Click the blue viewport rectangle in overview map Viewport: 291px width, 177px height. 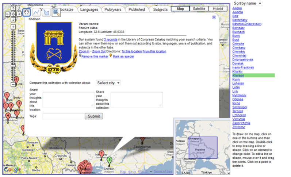coord(203,148)
